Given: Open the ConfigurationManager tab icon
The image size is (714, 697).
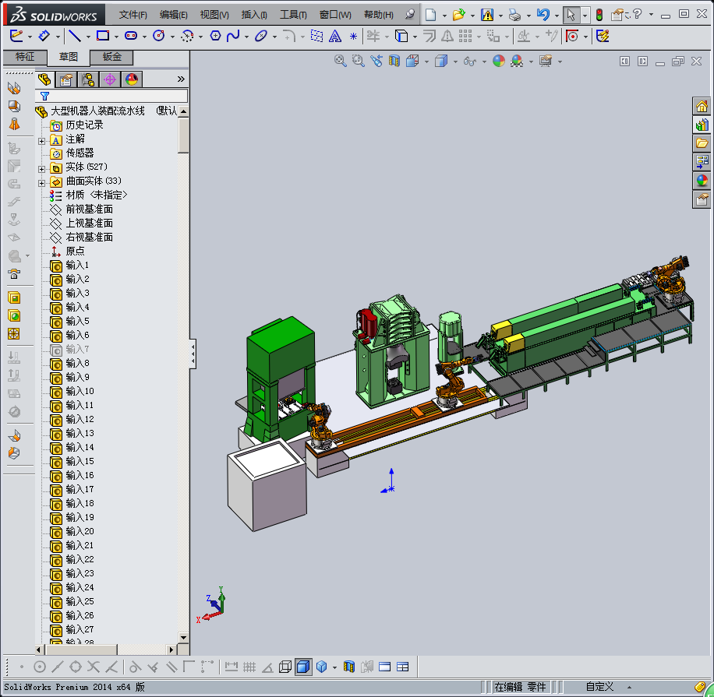Looking at the screenshot, I should [x=88, y=79].
